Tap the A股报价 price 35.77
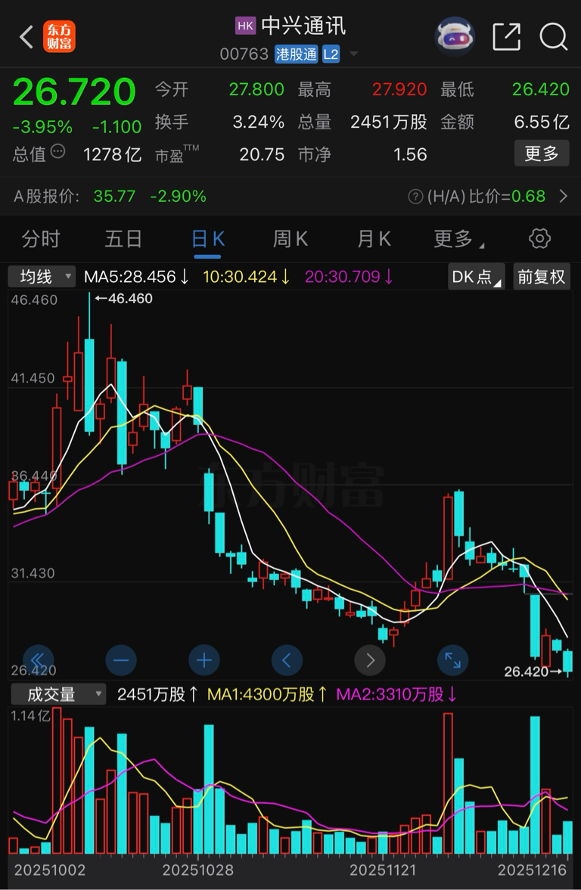The height and width of the screenshot is (890, 581). pos(115,197)
